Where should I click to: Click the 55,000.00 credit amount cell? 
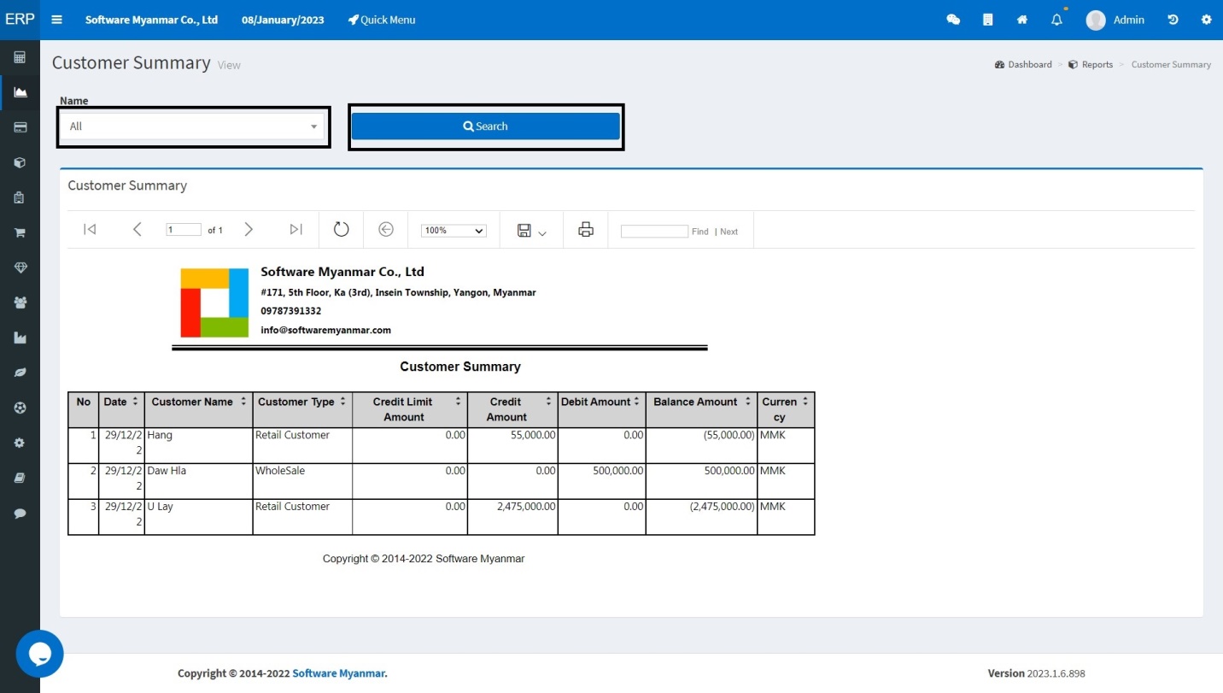coord(513,445)
